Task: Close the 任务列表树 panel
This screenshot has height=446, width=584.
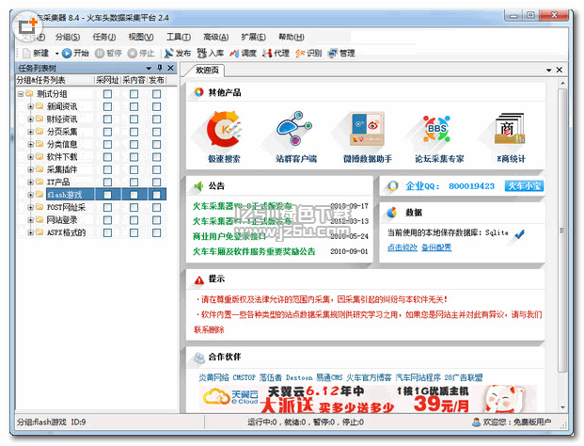Action: [170, 68]
